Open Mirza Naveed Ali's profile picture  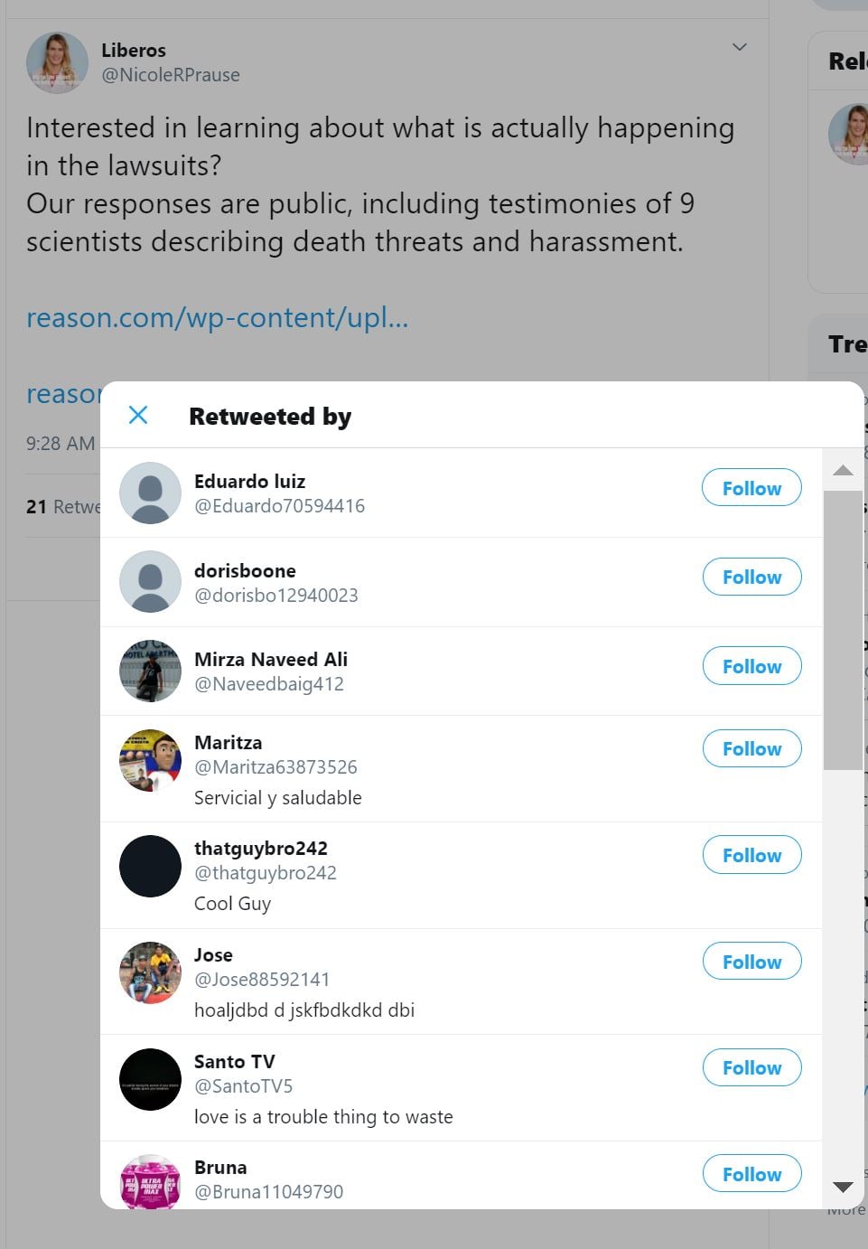pos(151,671)
